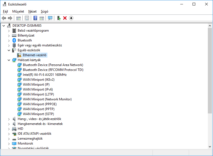The image size is (213, 156).
Task: Click the Belső vezérlőprogram chip icon
Action: [14, 31]
